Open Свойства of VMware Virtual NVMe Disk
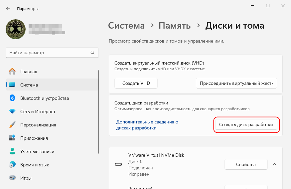 tap(246, 164)
